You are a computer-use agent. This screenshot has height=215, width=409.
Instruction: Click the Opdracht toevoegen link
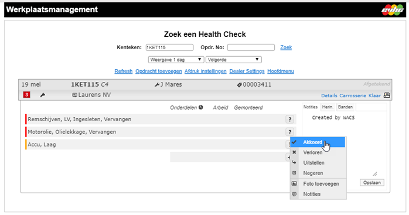click(x=159, y=71)
